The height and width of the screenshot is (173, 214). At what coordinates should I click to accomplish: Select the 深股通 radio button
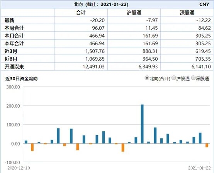tap(193, 78)
